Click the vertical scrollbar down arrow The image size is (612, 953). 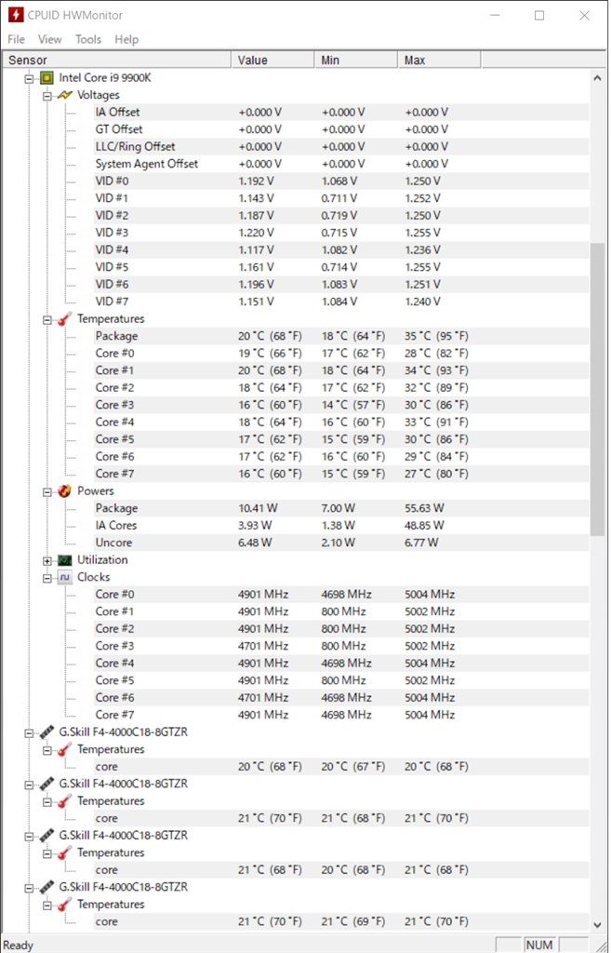[598, 924]
